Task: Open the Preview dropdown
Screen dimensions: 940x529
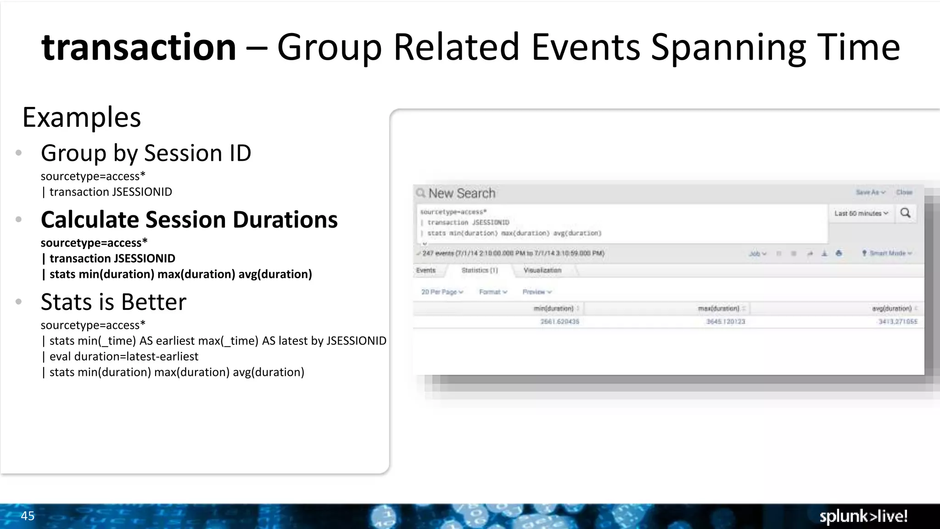Action: tap(537, 292)
